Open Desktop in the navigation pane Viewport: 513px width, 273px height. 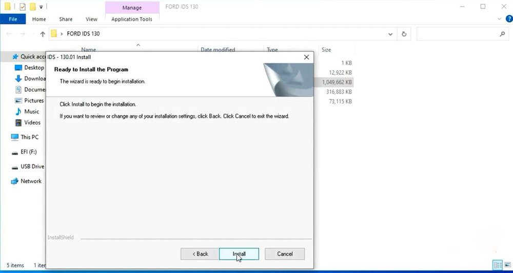(29, 68)
